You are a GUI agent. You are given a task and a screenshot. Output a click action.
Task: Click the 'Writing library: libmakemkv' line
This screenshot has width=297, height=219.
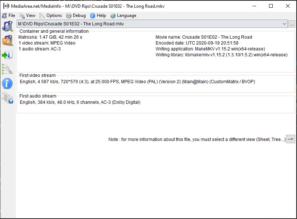222,55
